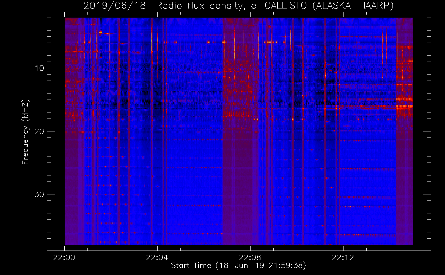Image resolution: width=445 pixels, height=275 pixels.
Task: Click the 22:08 time tick label
Action: click(x=250, y=258)
